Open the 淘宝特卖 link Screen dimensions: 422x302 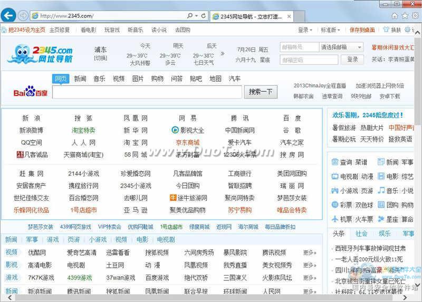(x=83, y=130)
